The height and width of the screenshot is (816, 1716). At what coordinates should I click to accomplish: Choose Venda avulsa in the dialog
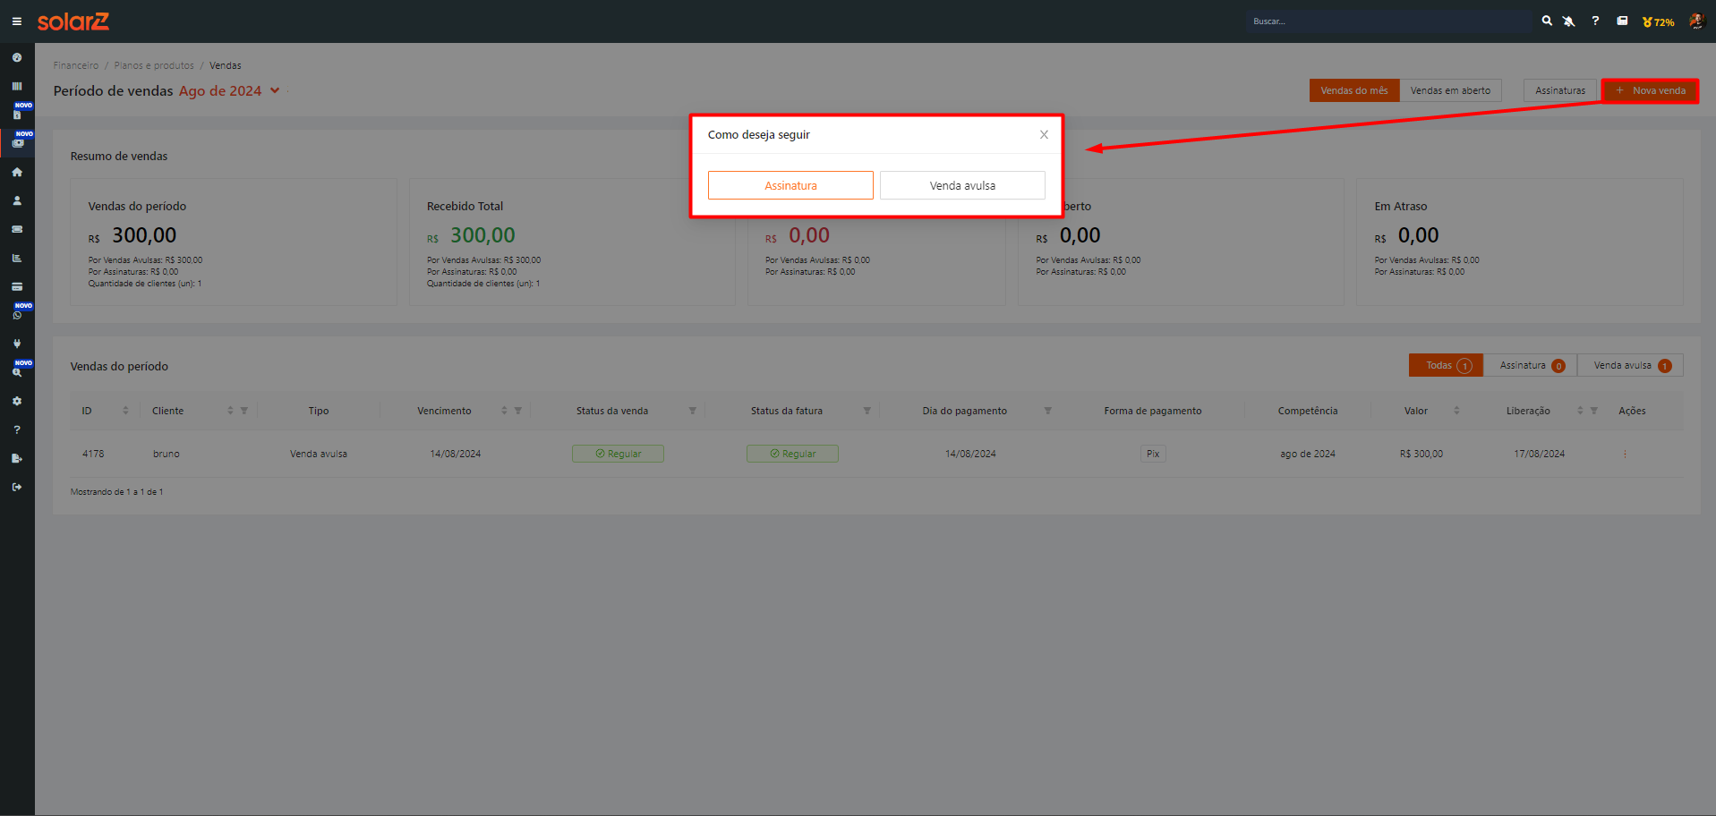pyautogui.click(x=962, y=185)
